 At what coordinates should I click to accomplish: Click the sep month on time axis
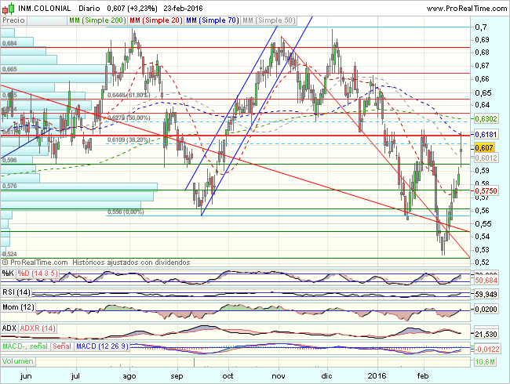177,376
